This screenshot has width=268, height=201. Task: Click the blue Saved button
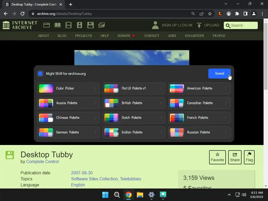coord(220,74)
